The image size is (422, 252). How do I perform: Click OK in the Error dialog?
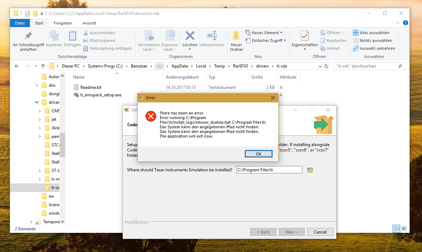(258, 154)
